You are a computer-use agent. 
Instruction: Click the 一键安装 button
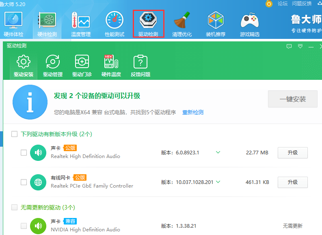293,99
